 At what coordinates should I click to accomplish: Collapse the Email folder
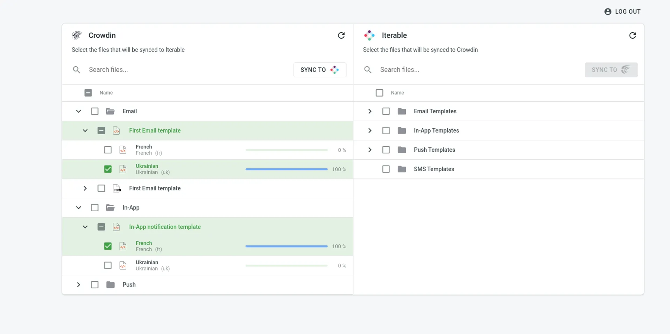tap(79, 111)
